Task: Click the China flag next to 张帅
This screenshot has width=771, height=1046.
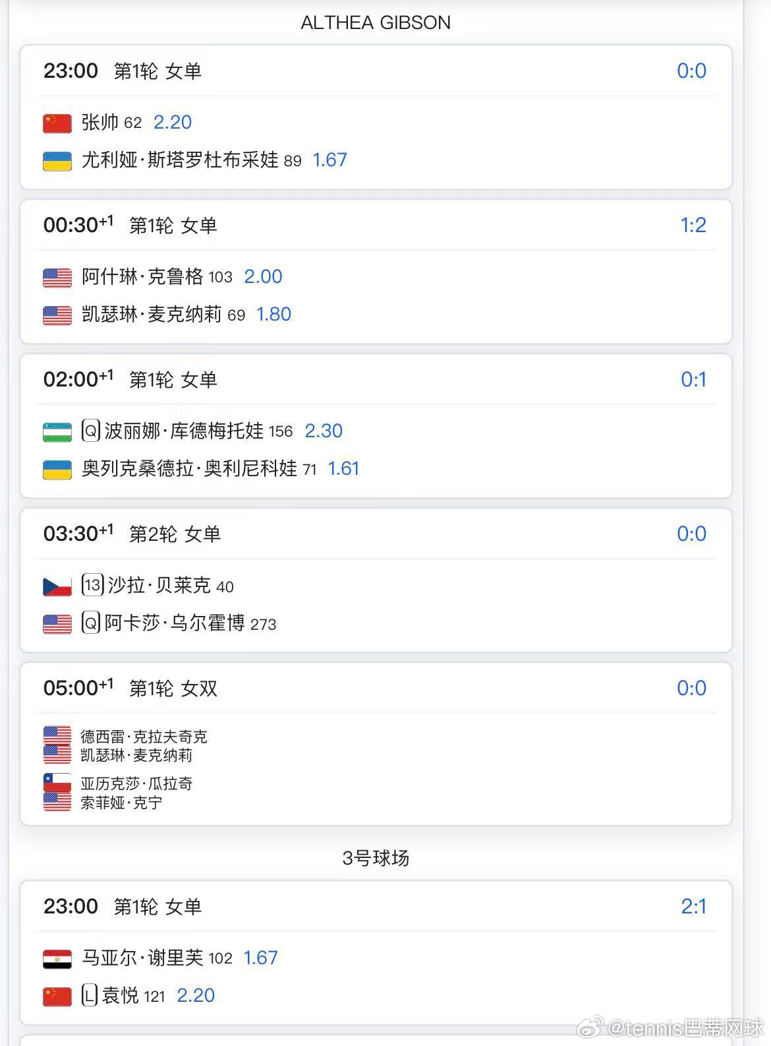Action: [57, 123]
